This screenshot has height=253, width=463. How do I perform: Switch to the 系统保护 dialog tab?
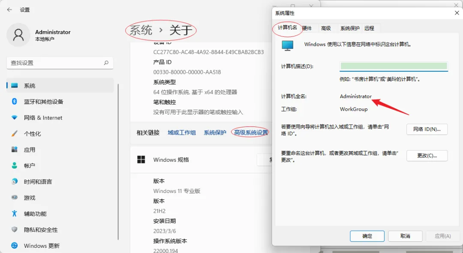[x=350, y=28]
